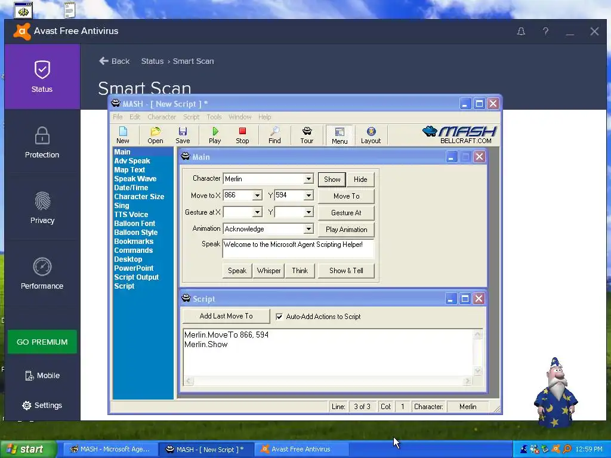The width and height of the screenshot is (611, 458).
Task: Open the Script menu in MASH
Action: pyautogui.click(x=191, y=117)
